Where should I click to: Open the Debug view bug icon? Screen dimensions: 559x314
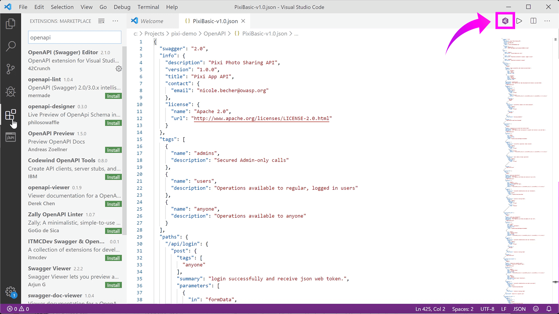[x=10, y=92]
